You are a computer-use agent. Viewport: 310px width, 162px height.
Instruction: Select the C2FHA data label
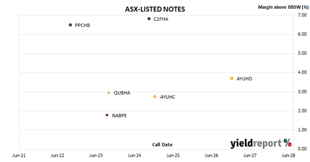tap(161, 19)
